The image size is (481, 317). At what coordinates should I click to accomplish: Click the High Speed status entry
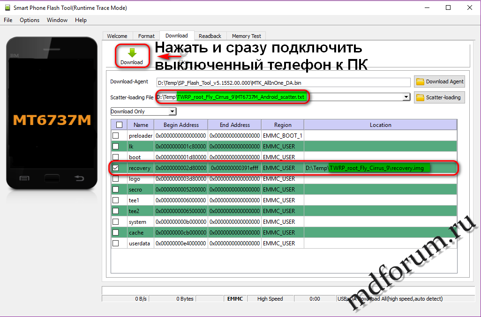point(270,299)
